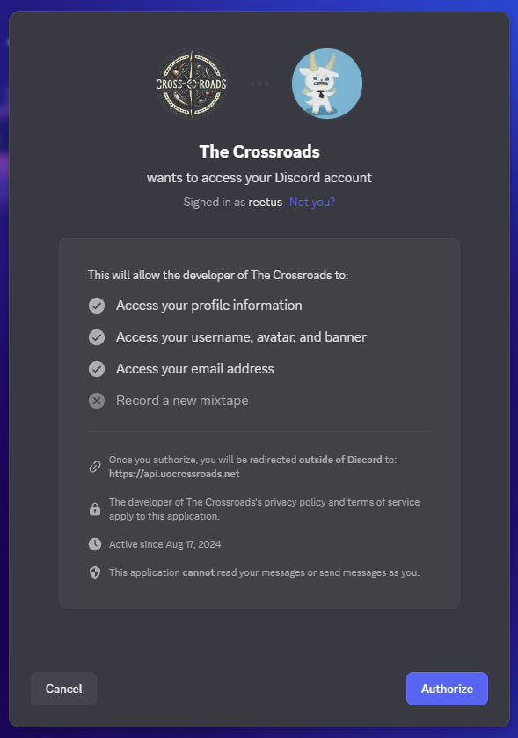The height and width of the screenshot is (738, 518).
Task: Click The Crossroads title heading
Action: [259, 151]
